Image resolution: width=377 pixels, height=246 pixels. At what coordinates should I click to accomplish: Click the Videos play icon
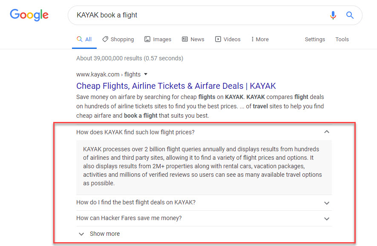(x=218, y=39)
